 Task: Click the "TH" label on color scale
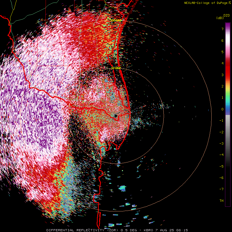tap(221, 201)
